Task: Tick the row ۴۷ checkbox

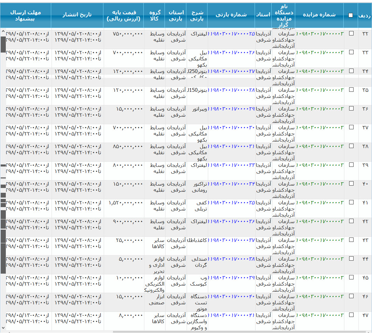Action: (x=351, y=315)
